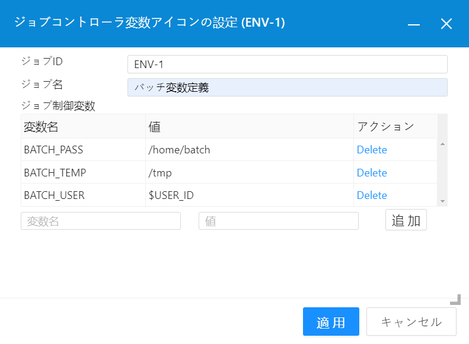Select the BATCH_PASS variable name cell
469x344 pixels.
83,150
